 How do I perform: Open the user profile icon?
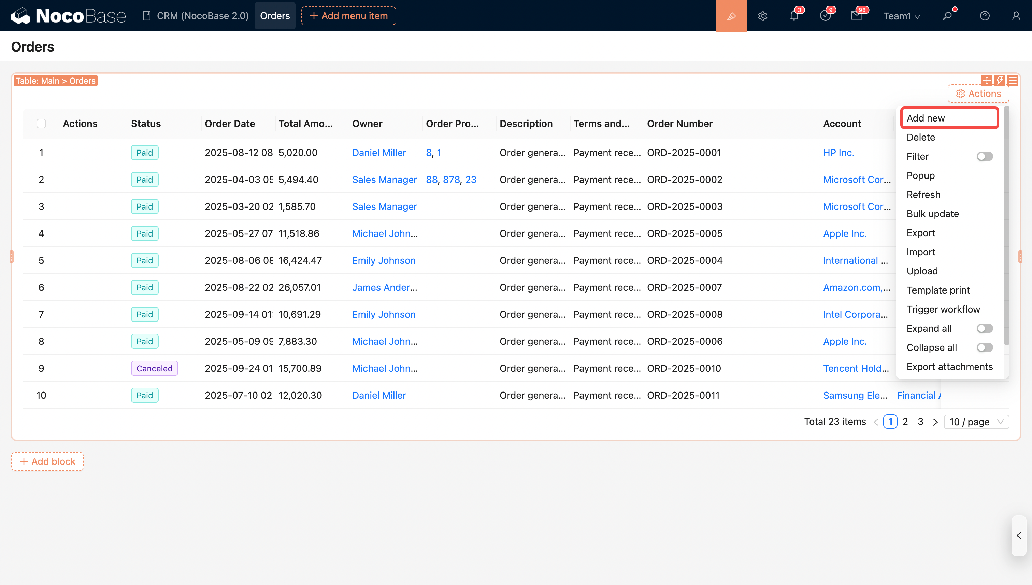(1016, 16)
